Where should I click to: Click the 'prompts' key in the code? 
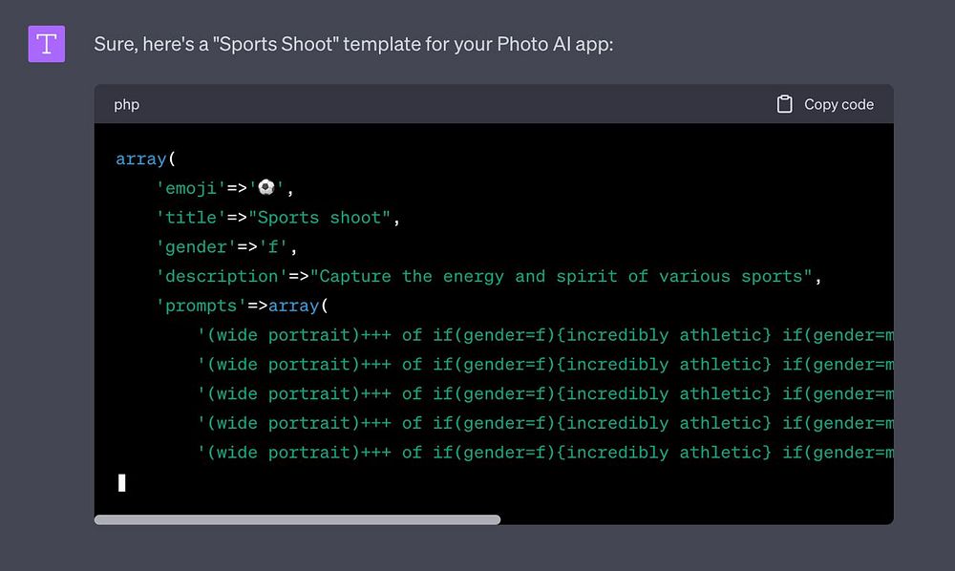click(202, 307)
